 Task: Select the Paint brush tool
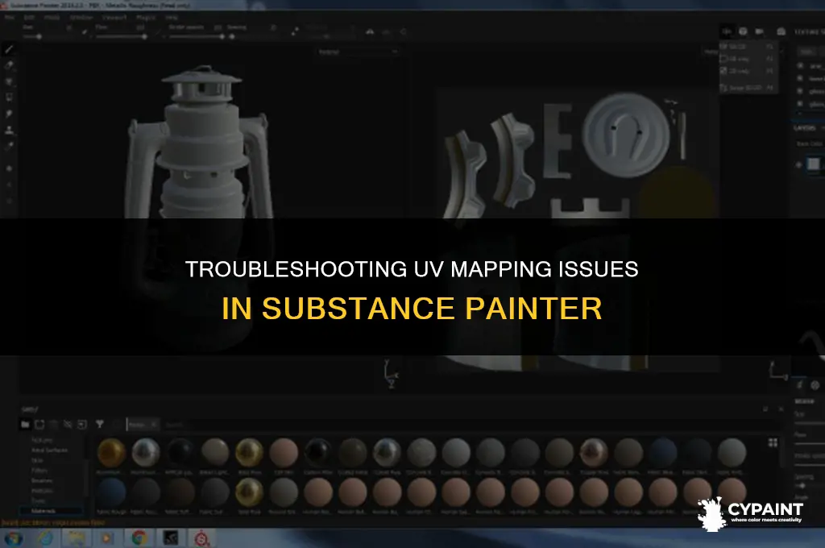pyautogui.click(x=9, y=49)
